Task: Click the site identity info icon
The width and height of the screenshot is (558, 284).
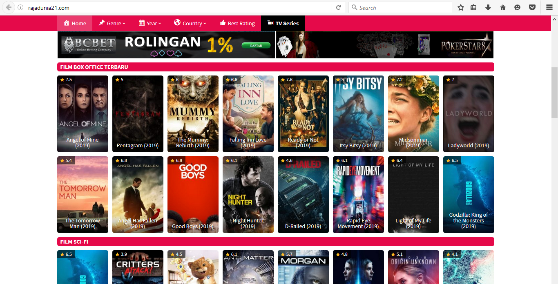Action: coord(20,7)
